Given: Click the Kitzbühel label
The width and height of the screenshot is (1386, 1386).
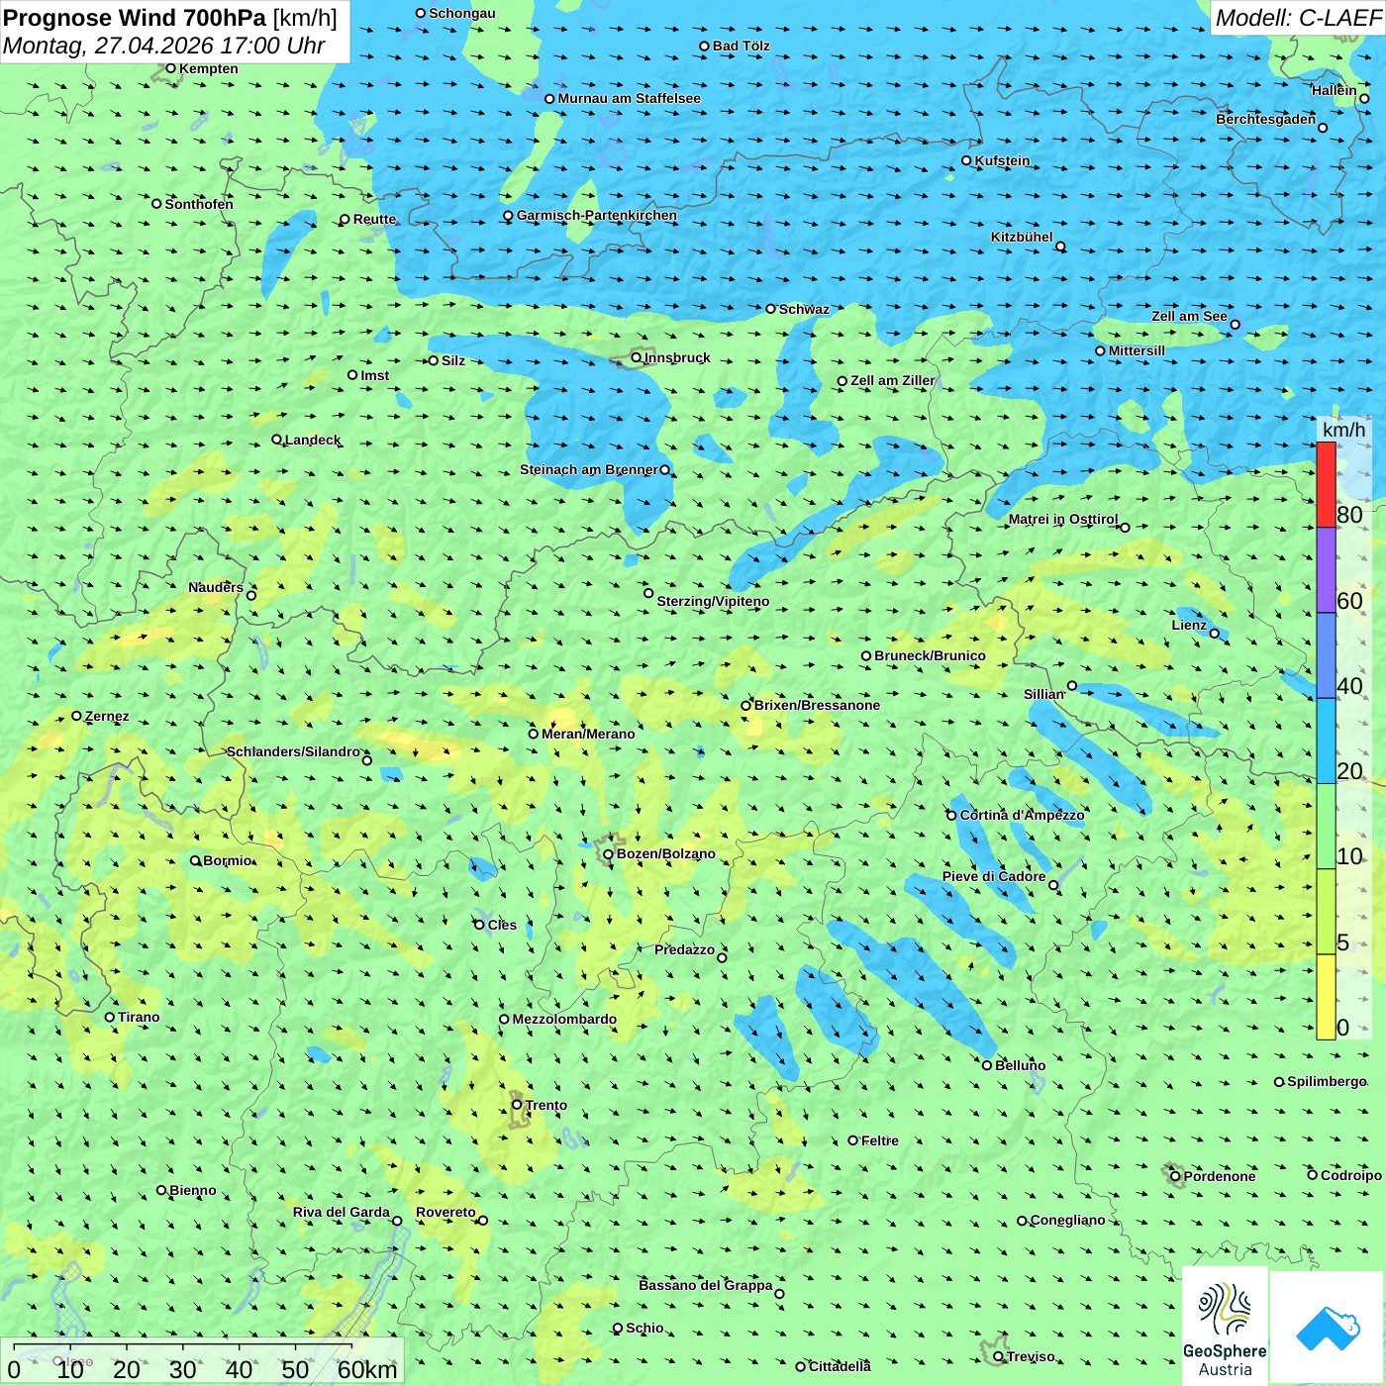Looking at the screenshot, I should pos(1022,237).
